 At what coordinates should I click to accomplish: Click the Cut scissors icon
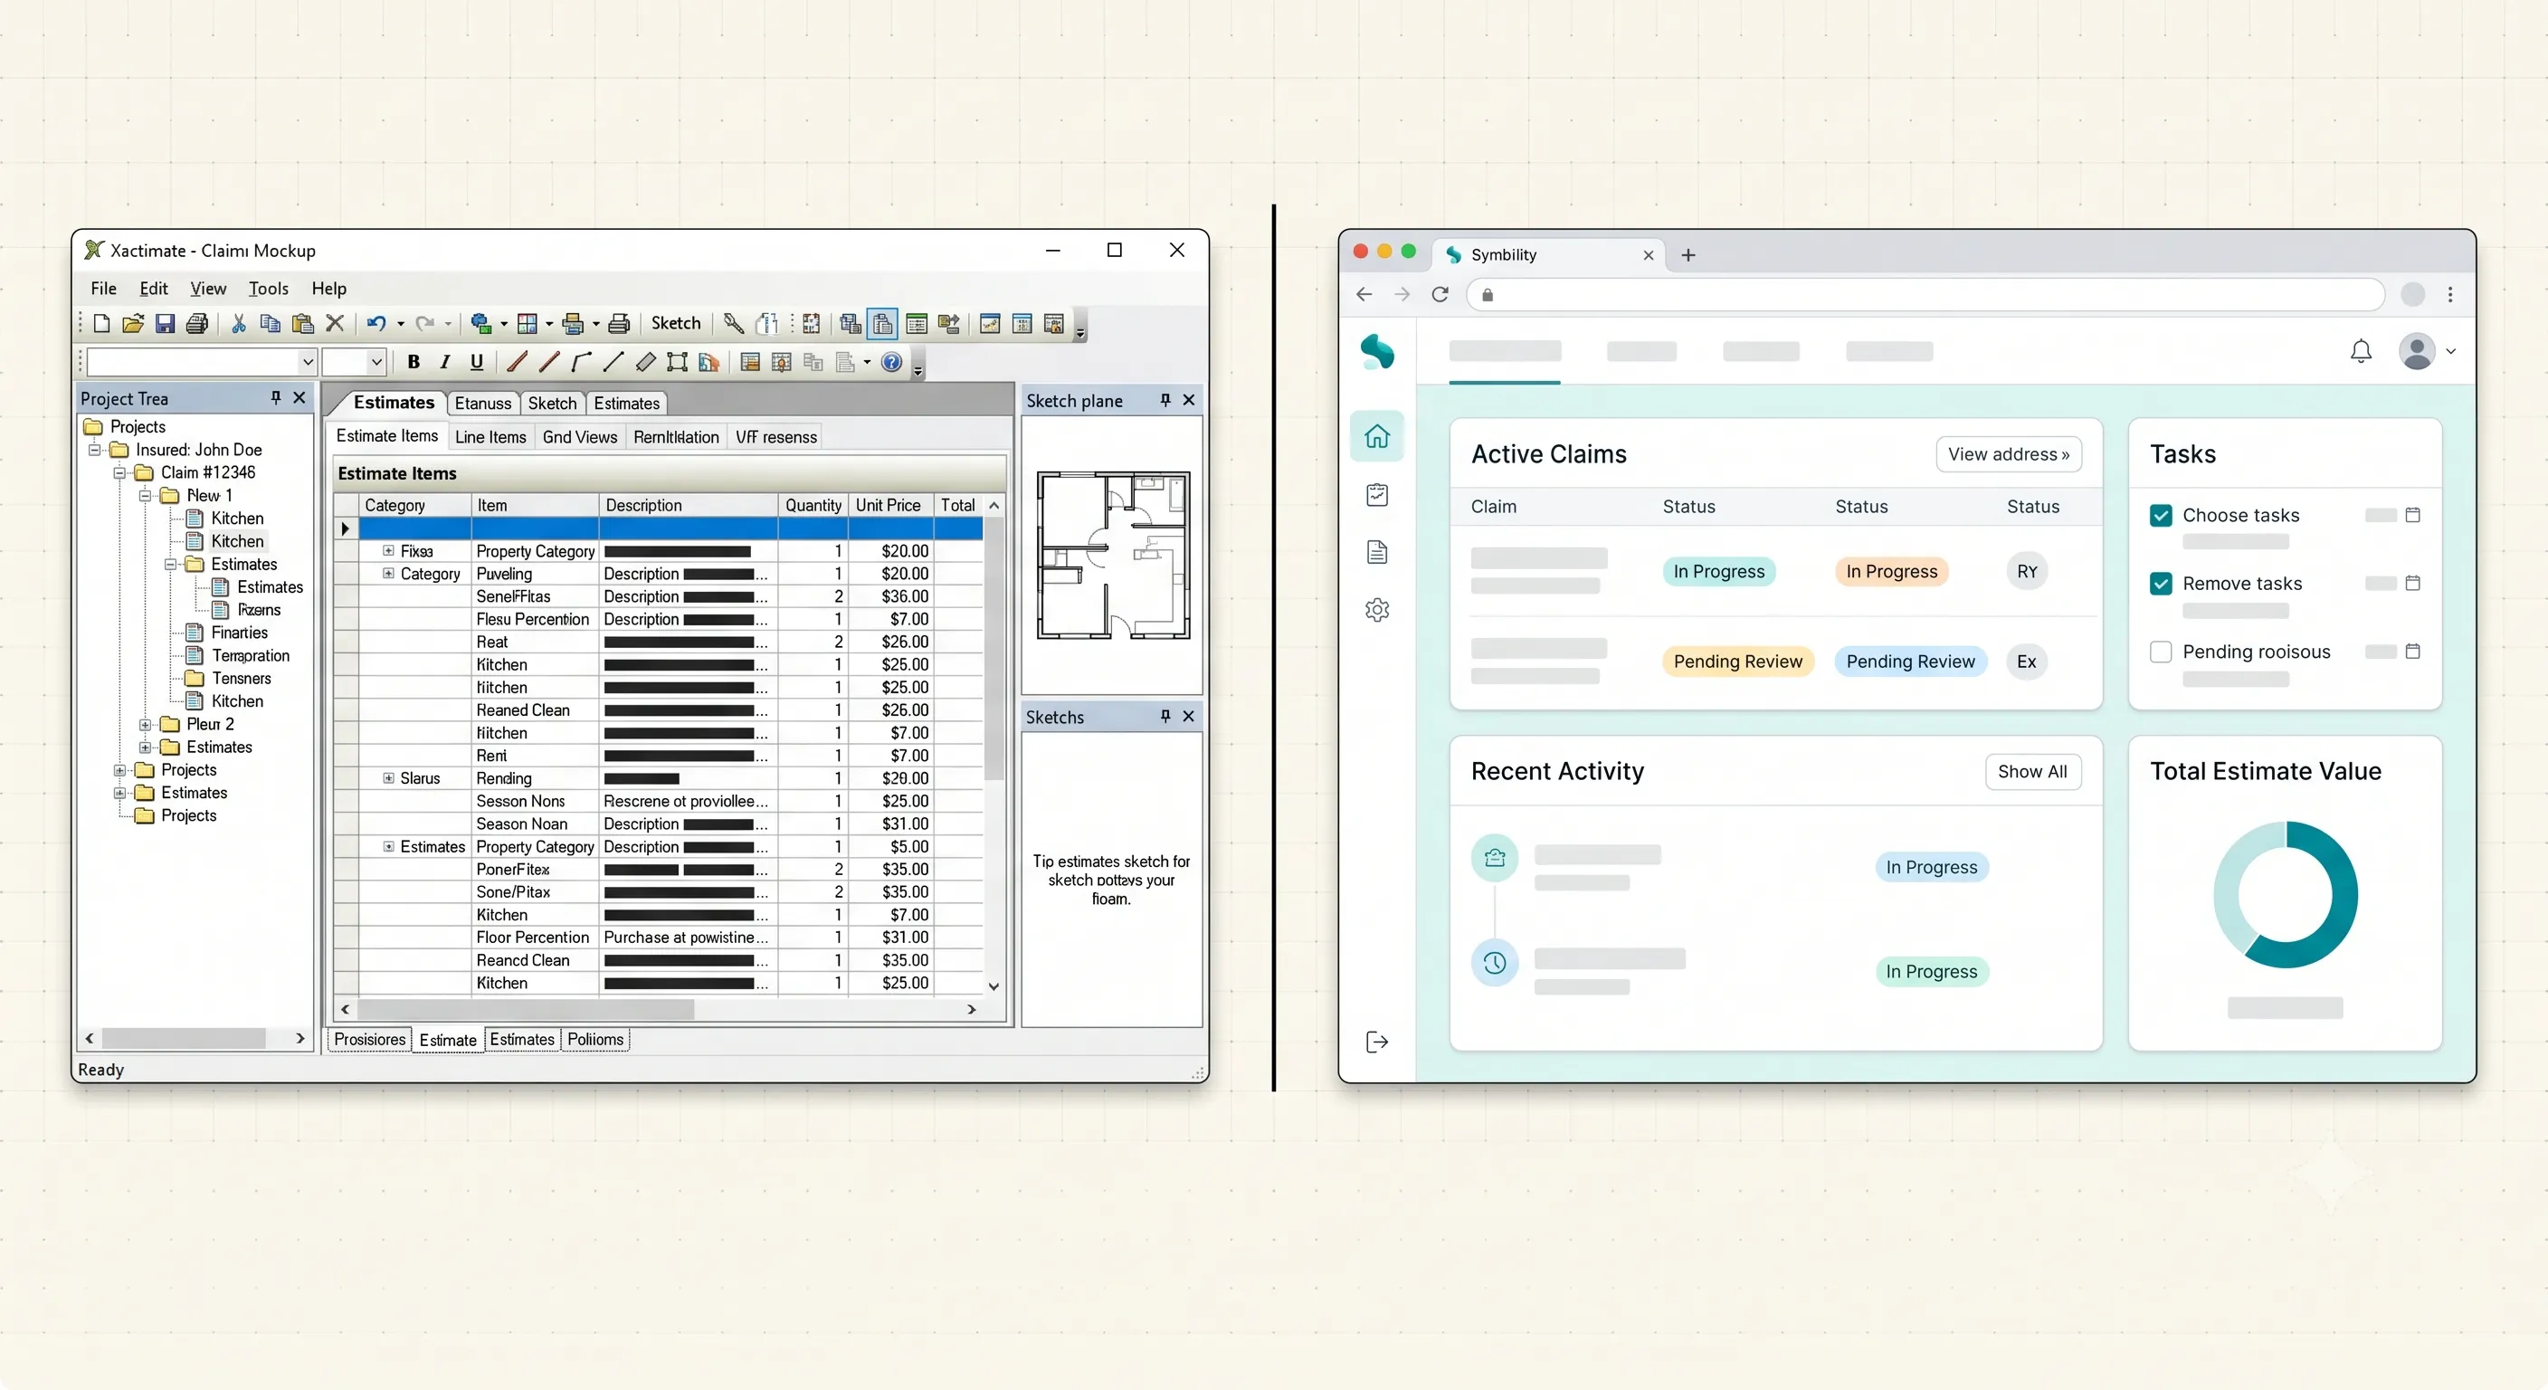[x=238, y=323]
